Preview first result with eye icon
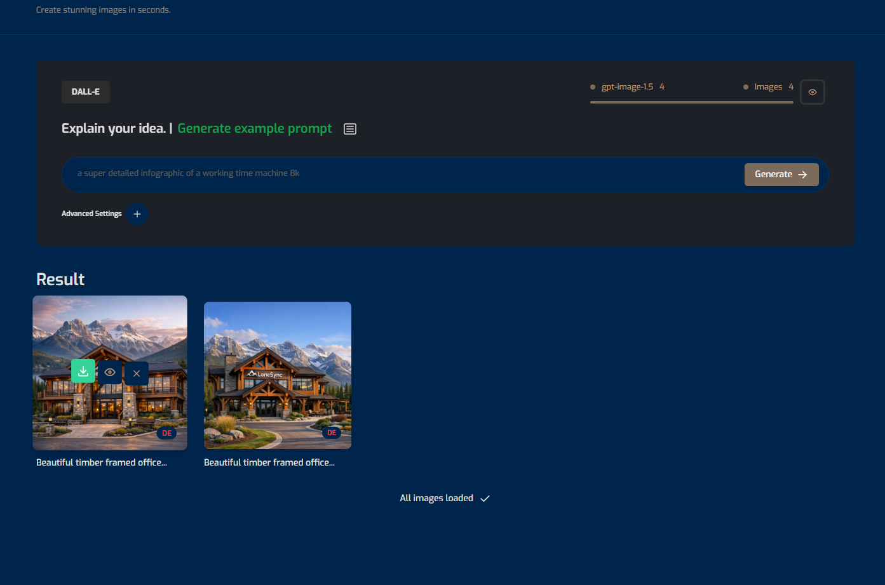Viewport: 885px width, 585px height. pos(110,372)
